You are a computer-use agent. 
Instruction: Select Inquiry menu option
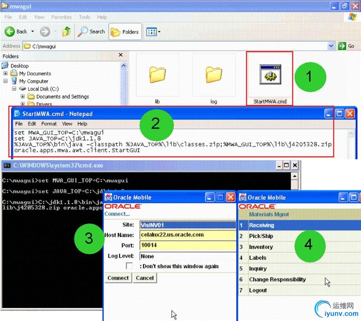tap(300, 269)
